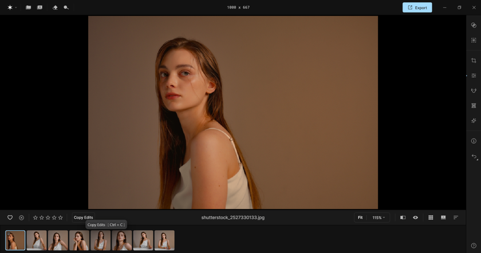Click the Export button
This screenshot has width=481, height=253.
[417, 7]
